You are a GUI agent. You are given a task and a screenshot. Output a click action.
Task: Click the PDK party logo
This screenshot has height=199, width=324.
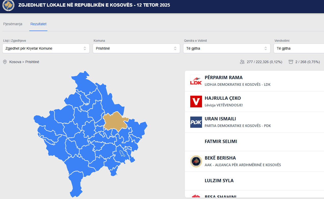[196, 122]
